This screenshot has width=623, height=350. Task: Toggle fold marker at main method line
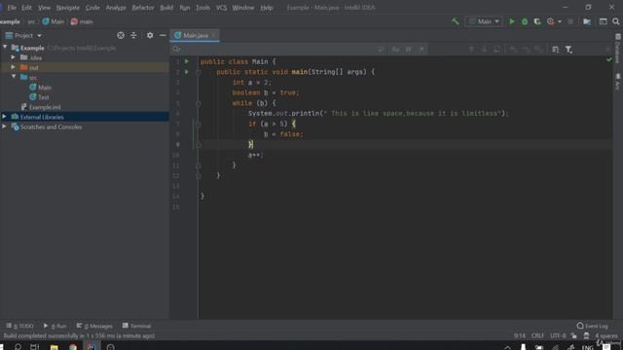[199, 72]
